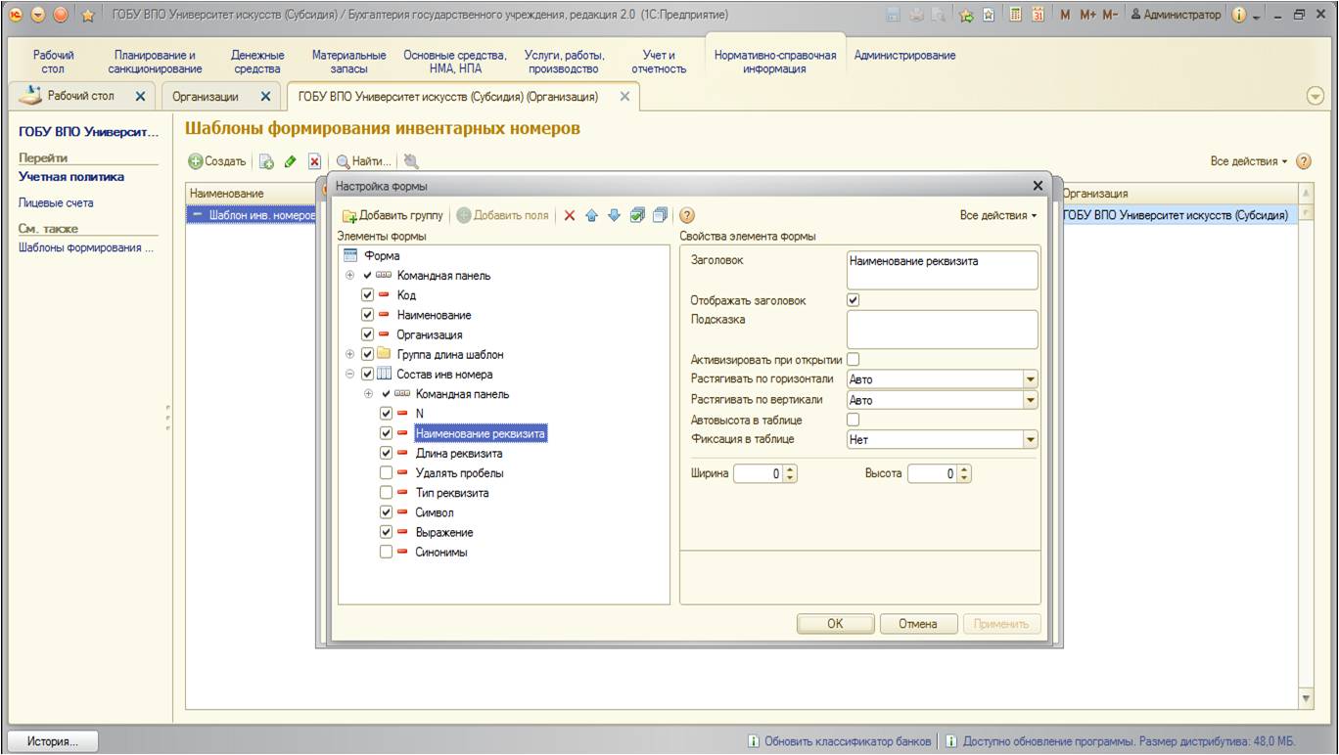Enable Автовысота в таблице checkbox
Screen dimensions: 1339x755
click(853, 420)
